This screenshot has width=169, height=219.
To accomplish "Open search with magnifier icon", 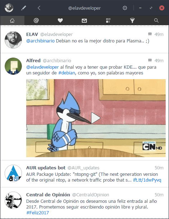I will pyautogui.click(x=156, y=20).
